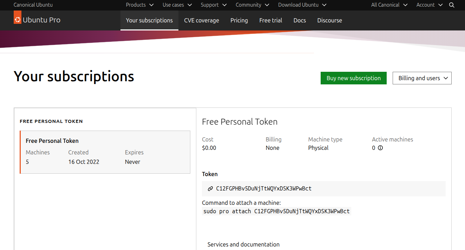Open the Docs tab
The height and width of the screenshot is (250, 465).
click(x=300, y=20)
